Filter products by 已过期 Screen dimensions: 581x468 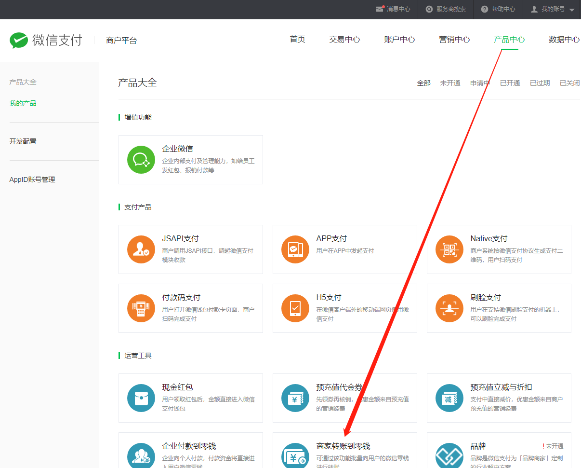[540, 83]
